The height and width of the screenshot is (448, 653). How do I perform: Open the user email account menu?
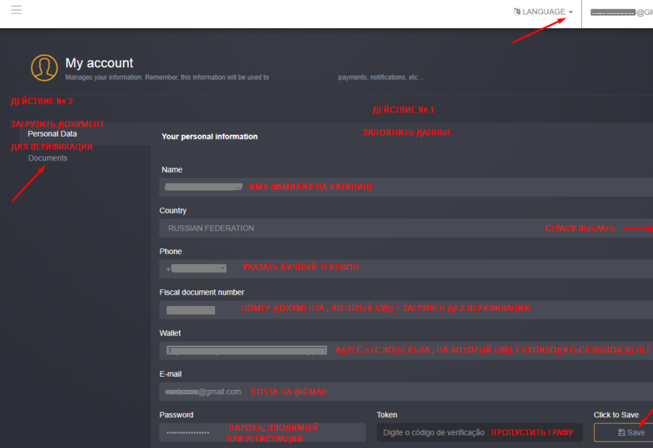(x=621, y=12)
